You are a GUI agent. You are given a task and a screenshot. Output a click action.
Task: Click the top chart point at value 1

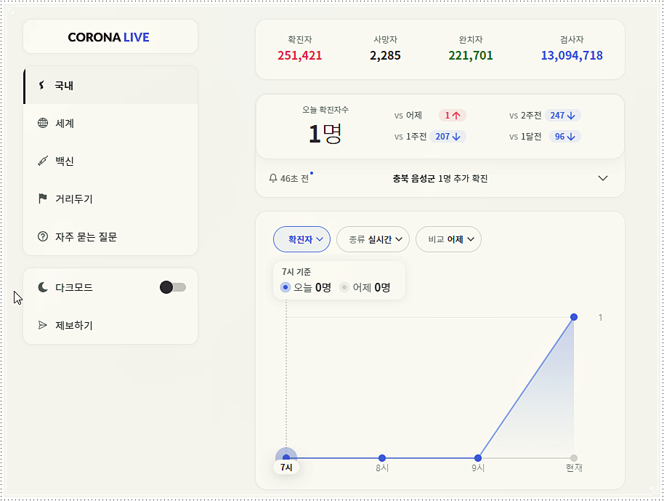(x=574, y=317)
